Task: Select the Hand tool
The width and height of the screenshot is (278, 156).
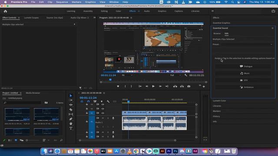Action: click(x=71, y=123)
